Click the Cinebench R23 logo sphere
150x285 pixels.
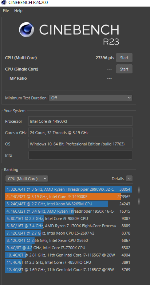pos(27,30)
